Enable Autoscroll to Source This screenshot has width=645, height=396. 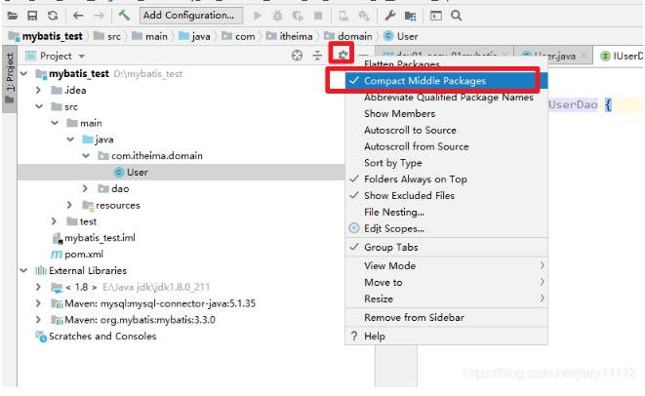[446, 130]
